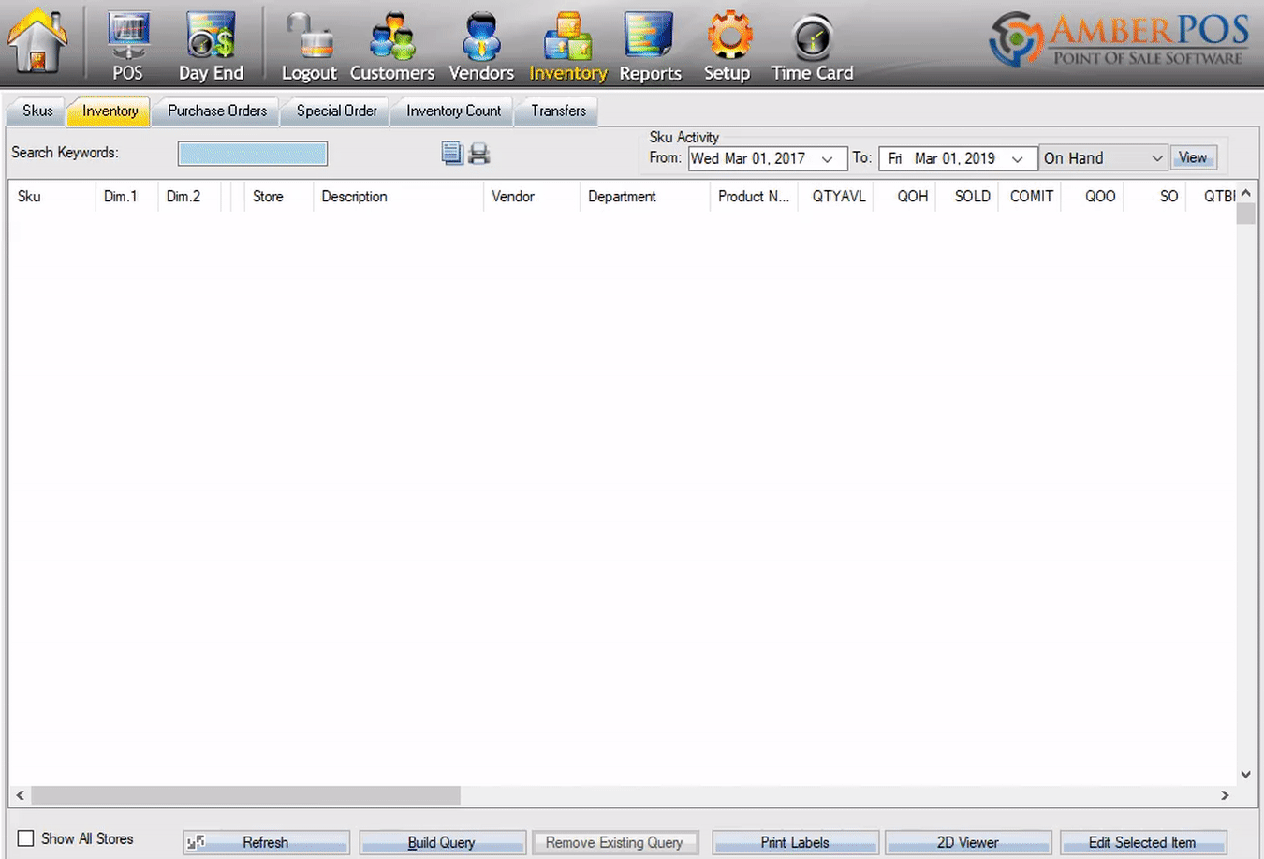Sort by the Vendor column header
Screen dimensions: 1264x859
(x=532, y=197)
